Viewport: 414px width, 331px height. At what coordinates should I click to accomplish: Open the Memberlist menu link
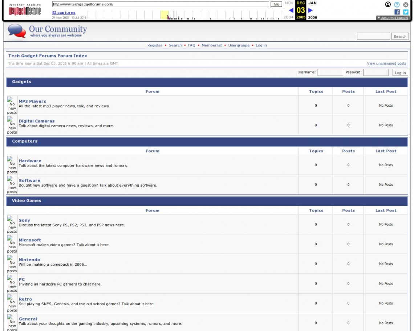[212, 45]
